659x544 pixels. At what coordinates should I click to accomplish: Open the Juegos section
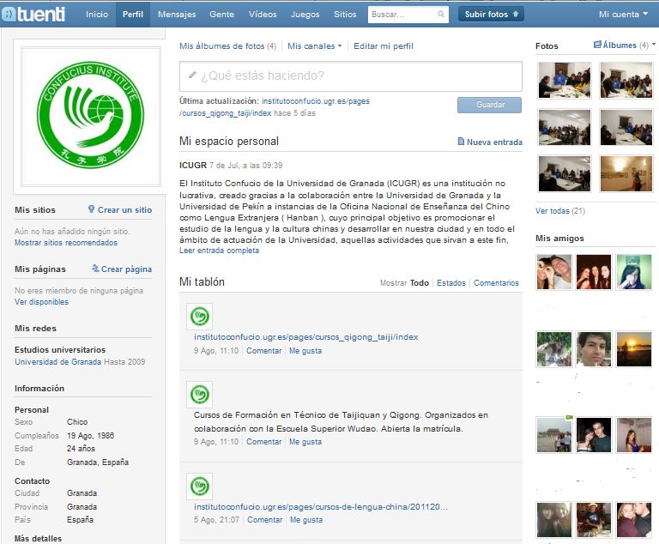click(x=305, y=14)
